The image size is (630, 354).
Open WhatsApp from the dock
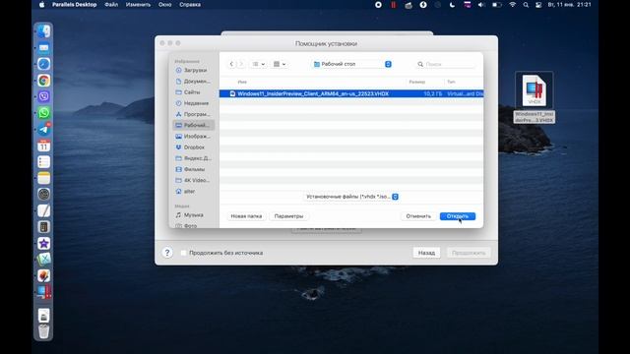(43, 113)
